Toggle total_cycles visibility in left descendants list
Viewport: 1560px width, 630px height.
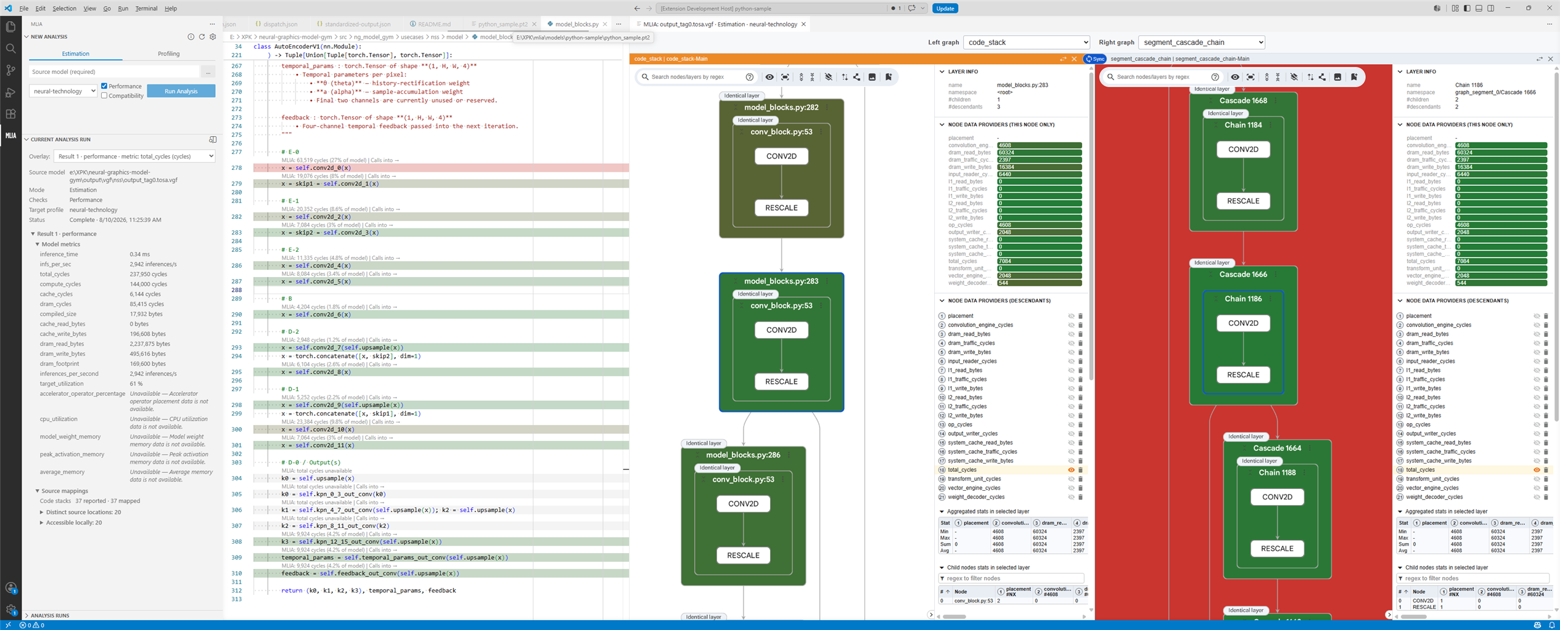(1071, 470)
